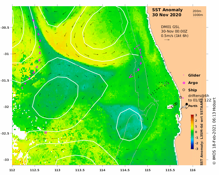Click the ship circle marker on the coastline
The image size is (219, 175).
[x=181, y=97]
